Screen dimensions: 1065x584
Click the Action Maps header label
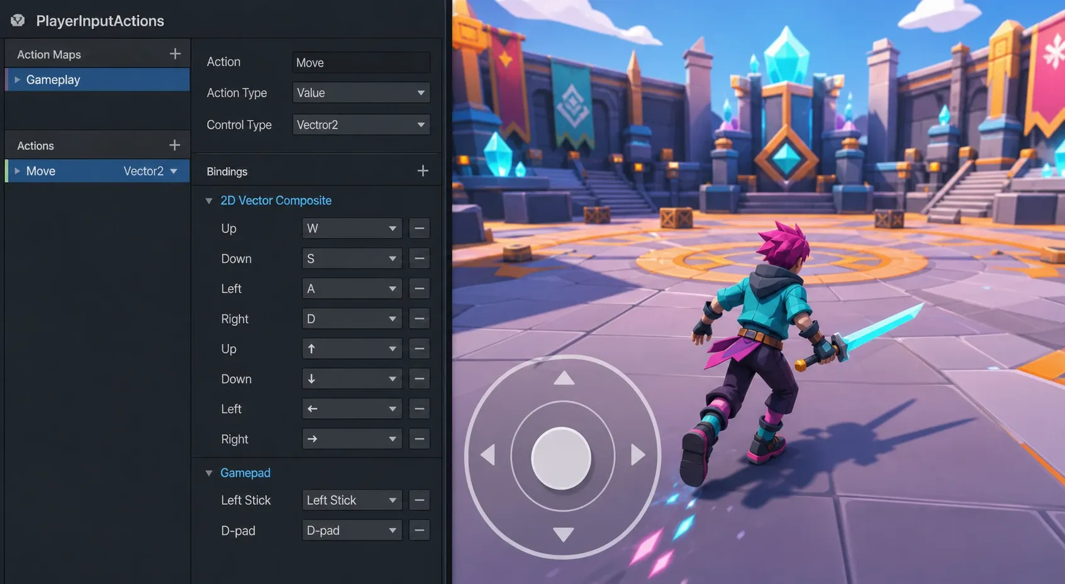point(49,55)
